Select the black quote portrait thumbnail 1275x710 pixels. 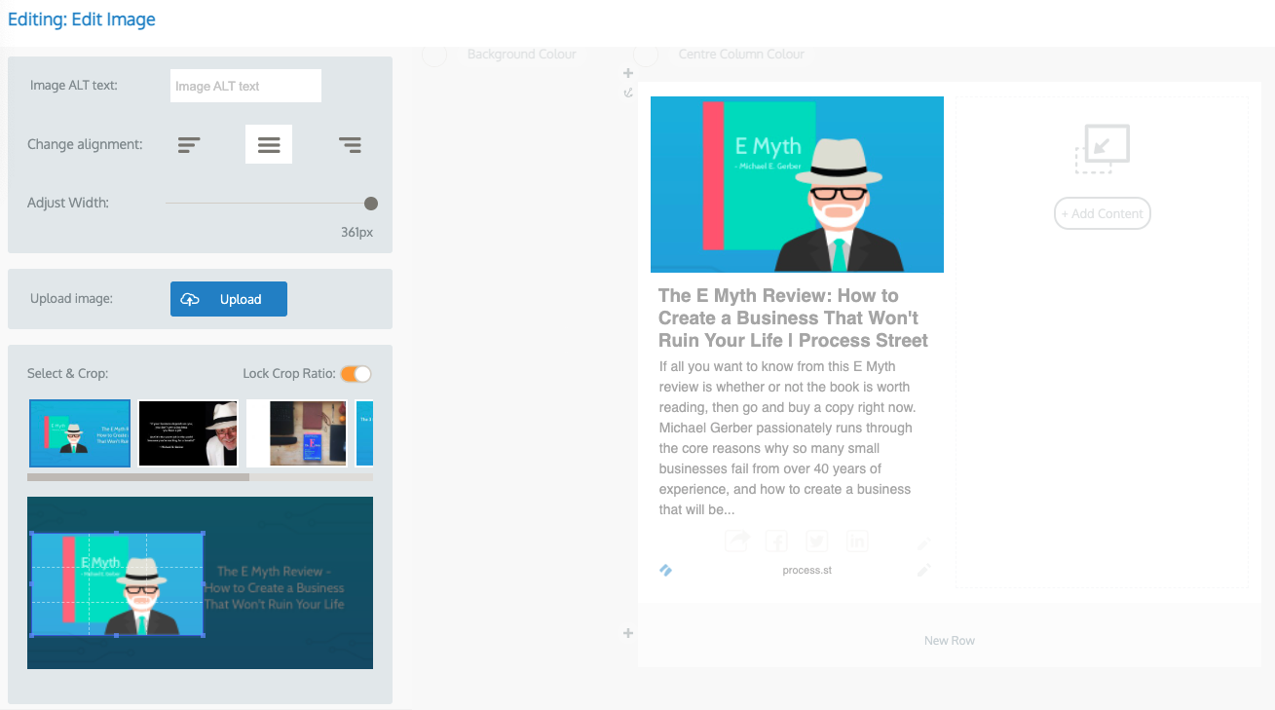pyautogui.click(x=188, y=432)
